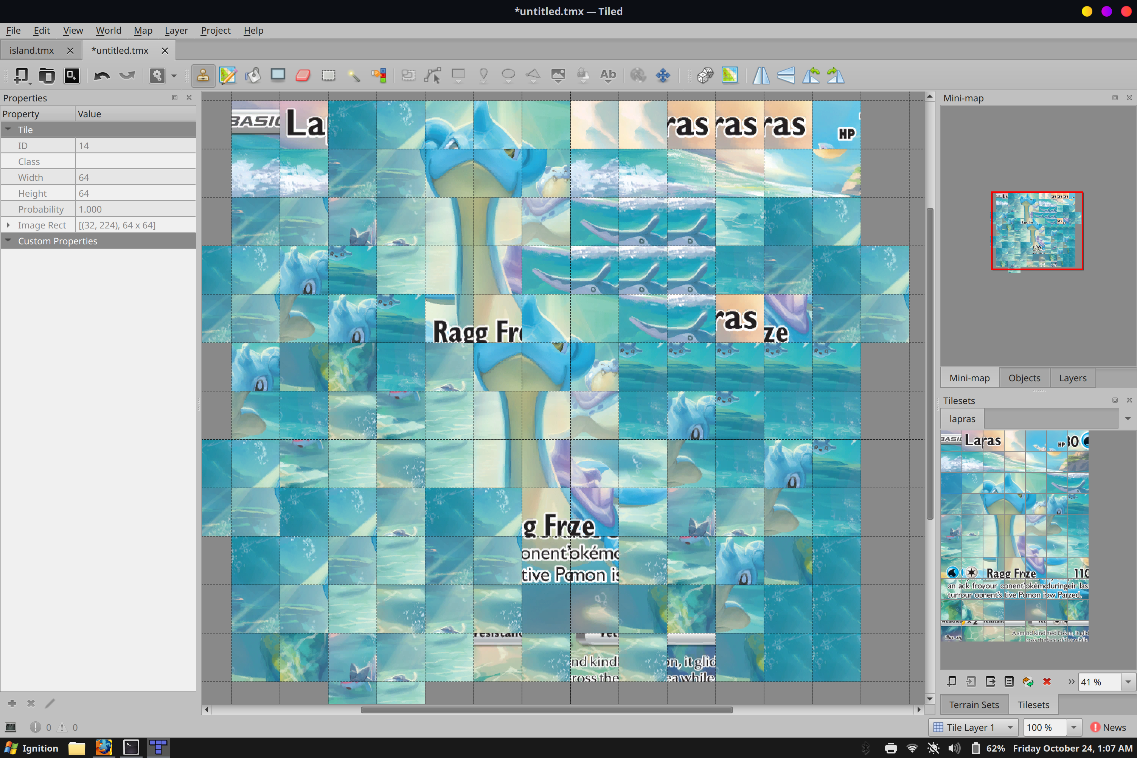Select the Shape Fill tool
The width and height of the screenshot is (1137, 758).
pyautogui.click(x=278, y=75)
